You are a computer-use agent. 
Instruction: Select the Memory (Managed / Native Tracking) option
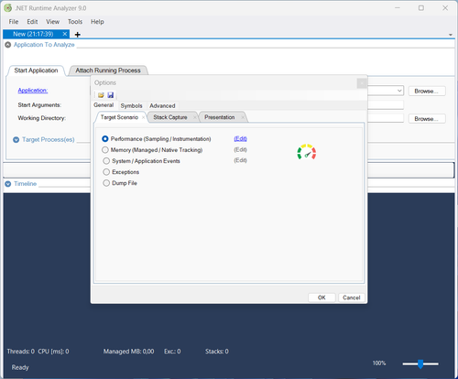click(105, 150)
